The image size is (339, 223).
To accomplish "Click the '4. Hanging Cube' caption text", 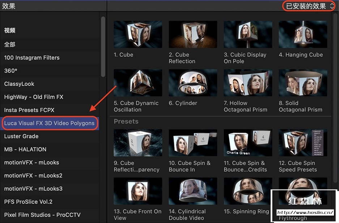I will point(301,55).
